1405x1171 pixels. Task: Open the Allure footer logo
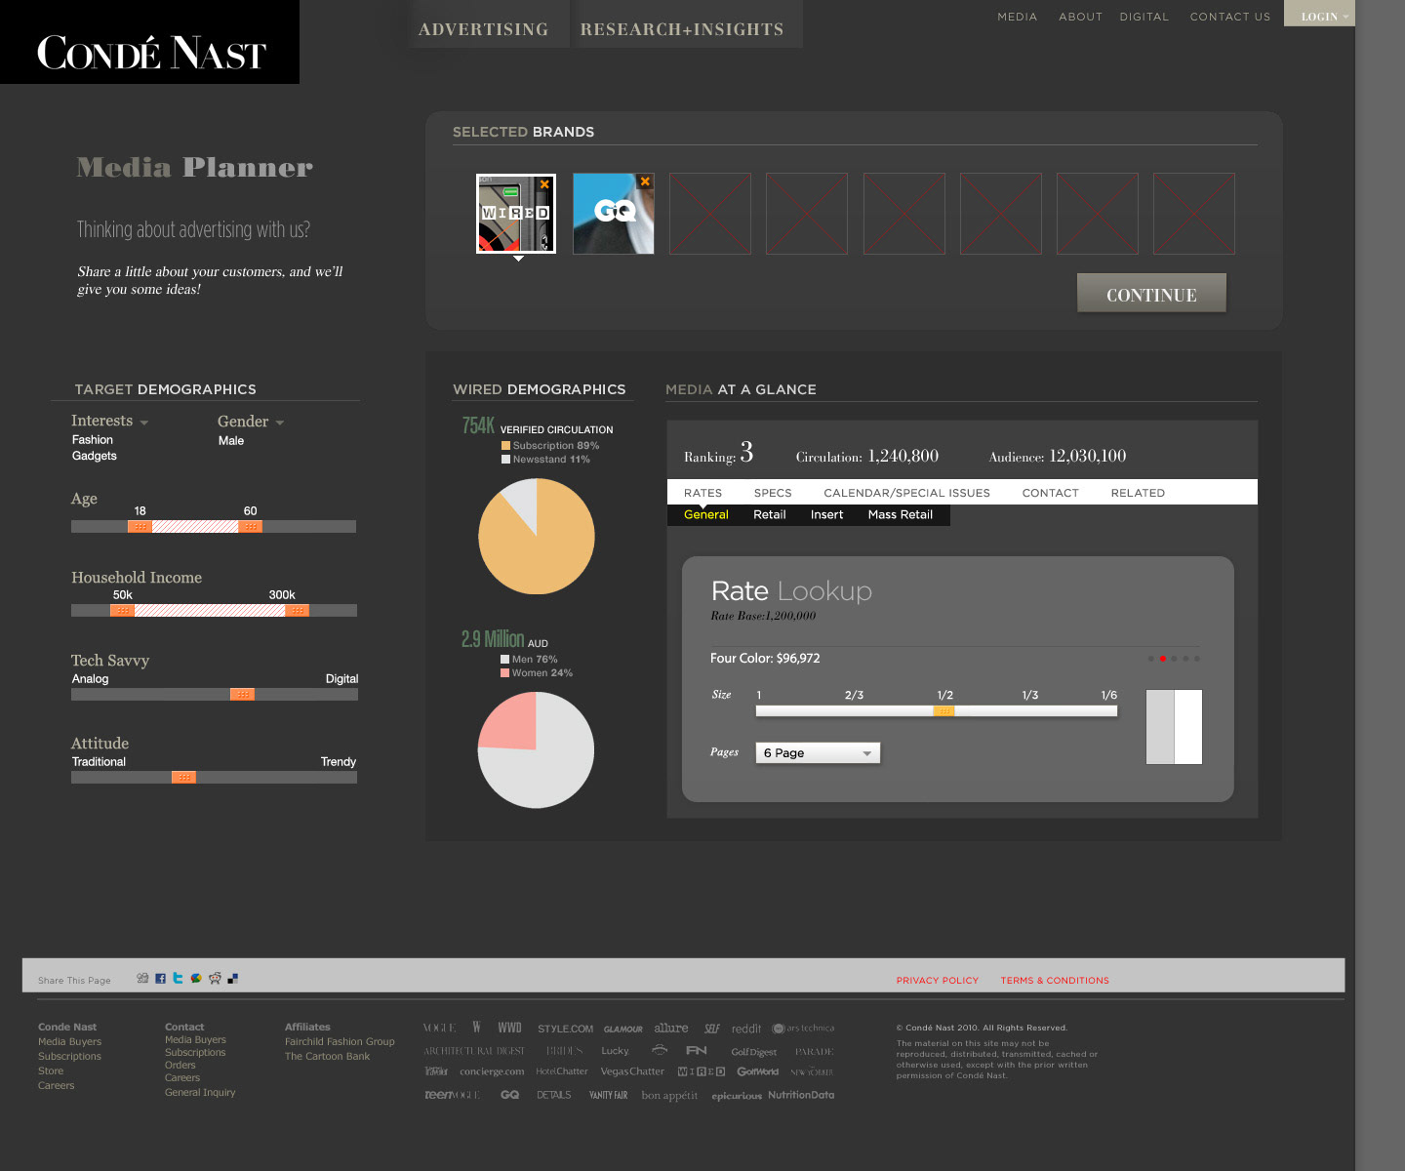[670, 1028]
